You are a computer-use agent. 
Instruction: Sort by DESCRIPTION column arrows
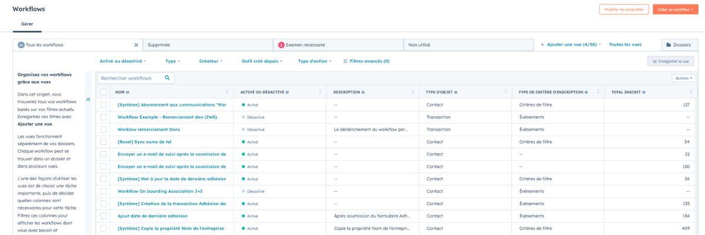(412, 92)
